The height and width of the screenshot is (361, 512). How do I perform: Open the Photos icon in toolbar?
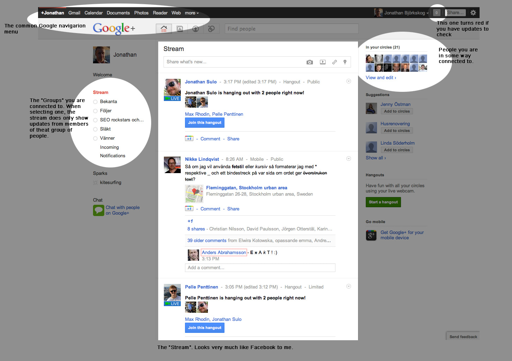[180, 29]
